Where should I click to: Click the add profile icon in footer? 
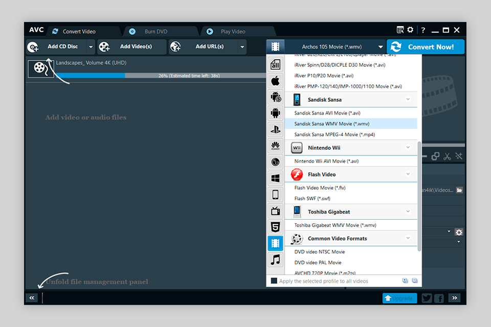[405, 281]
